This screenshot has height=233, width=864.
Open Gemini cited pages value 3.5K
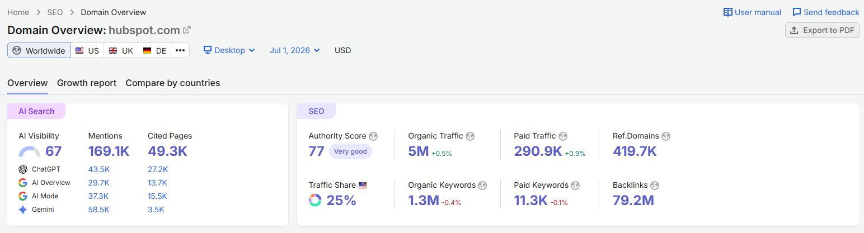point(156,210)
